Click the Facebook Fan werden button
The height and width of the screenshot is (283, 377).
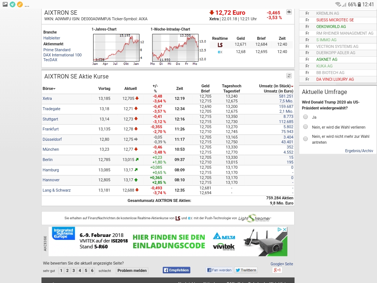[219, 270]
